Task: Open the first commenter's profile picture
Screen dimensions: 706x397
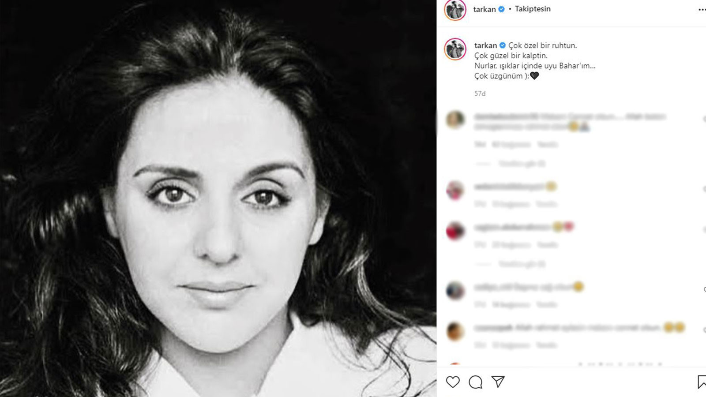Action: pyautogui.click(x=455, y=120)
